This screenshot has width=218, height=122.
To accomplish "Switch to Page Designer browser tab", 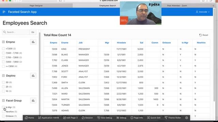I will 36,6.
